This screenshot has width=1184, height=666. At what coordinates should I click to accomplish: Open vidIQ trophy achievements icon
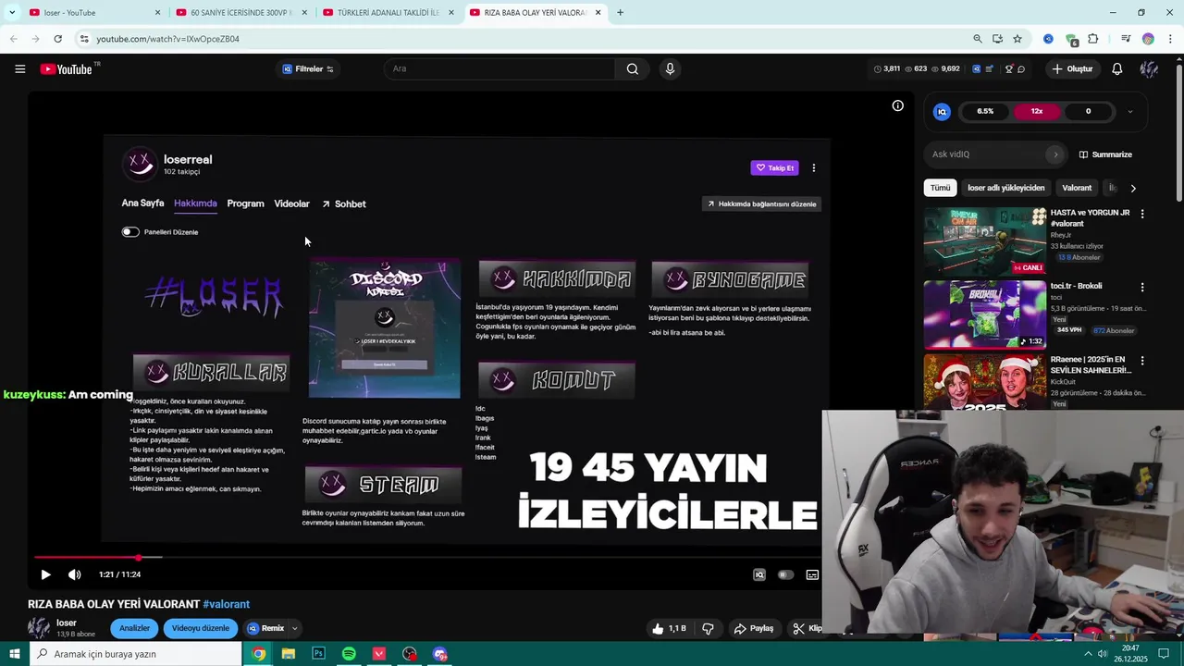click(x=1009, y=69)
